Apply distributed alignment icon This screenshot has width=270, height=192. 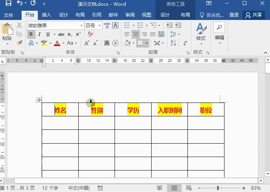pos(161,34)
